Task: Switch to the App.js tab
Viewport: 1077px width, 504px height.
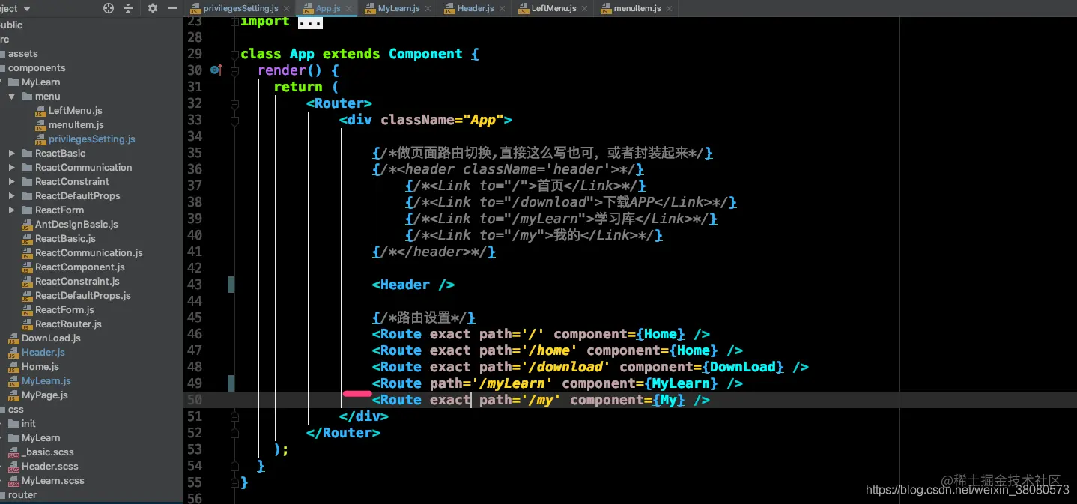Action: click(328, 8)
